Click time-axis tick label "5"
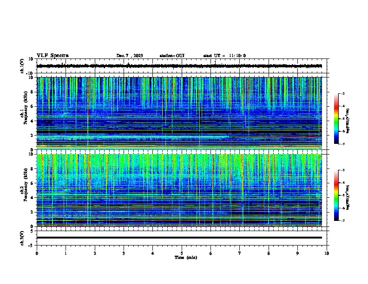This screenshot has height=284, width=368. coord(182,253)
